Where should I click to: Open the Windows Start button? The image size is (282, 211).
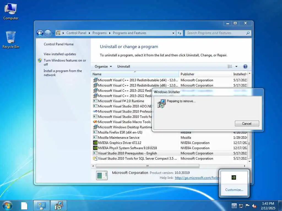tap(7, 206)
